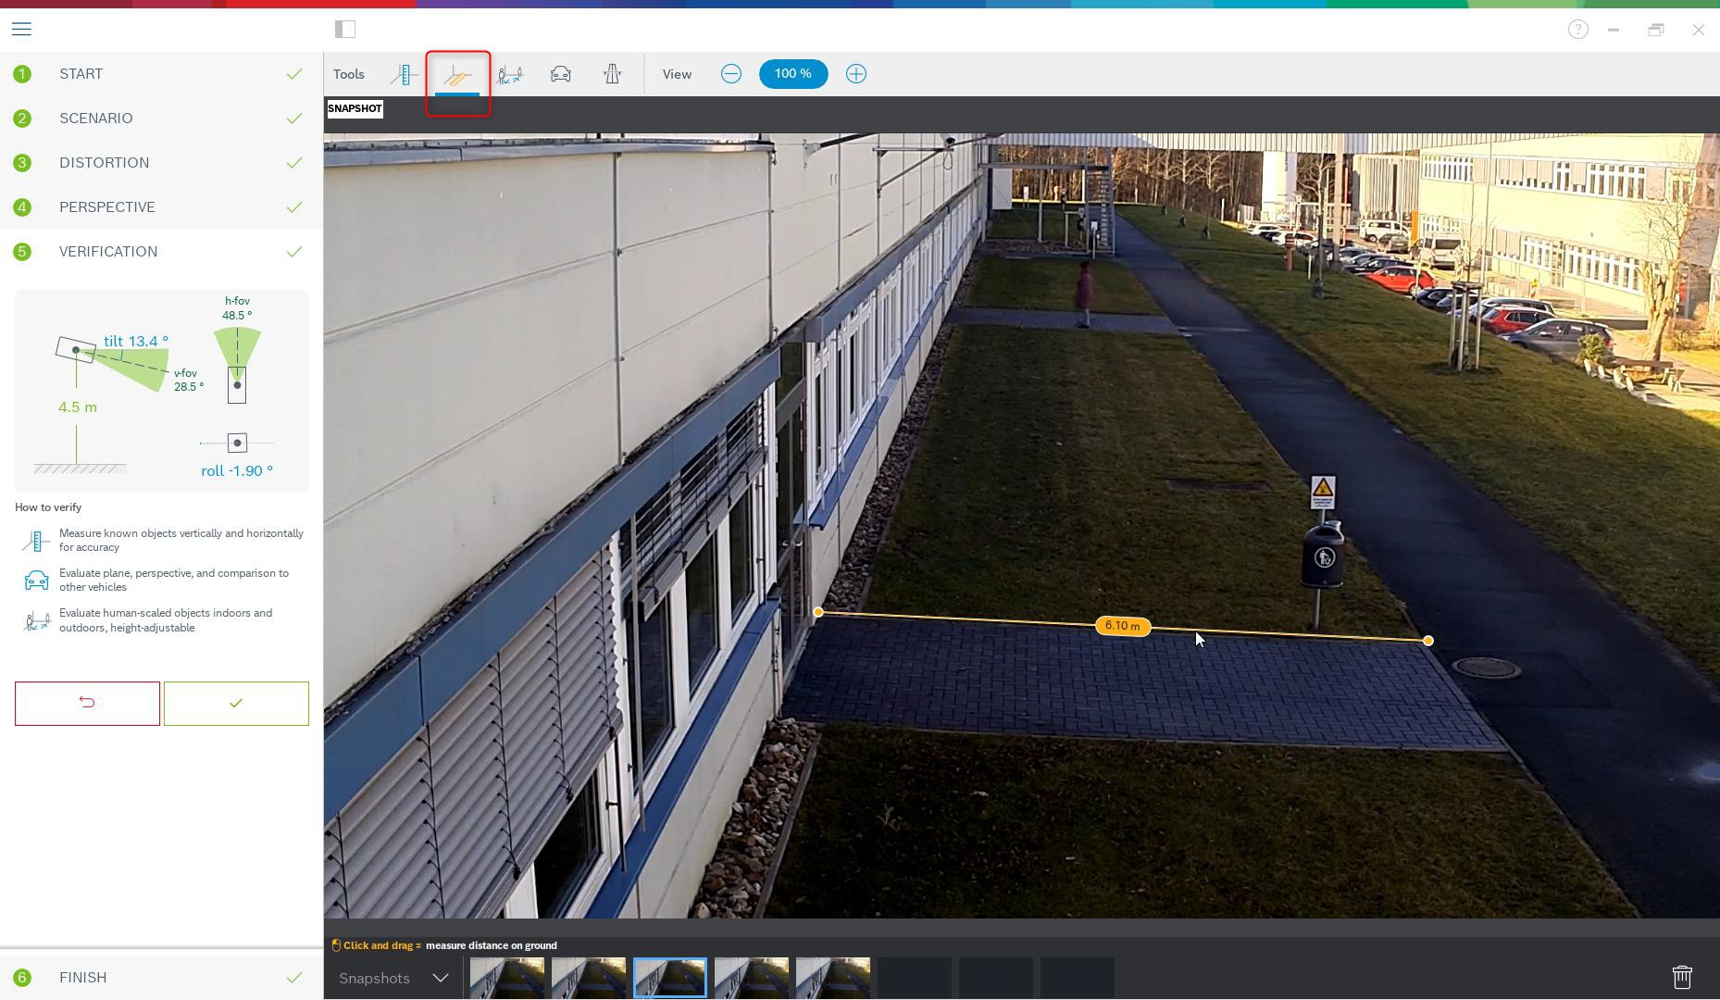Select the person-size evaluation tool
This screenshot has height=1000, width=1720.
[x=509, y=74]
